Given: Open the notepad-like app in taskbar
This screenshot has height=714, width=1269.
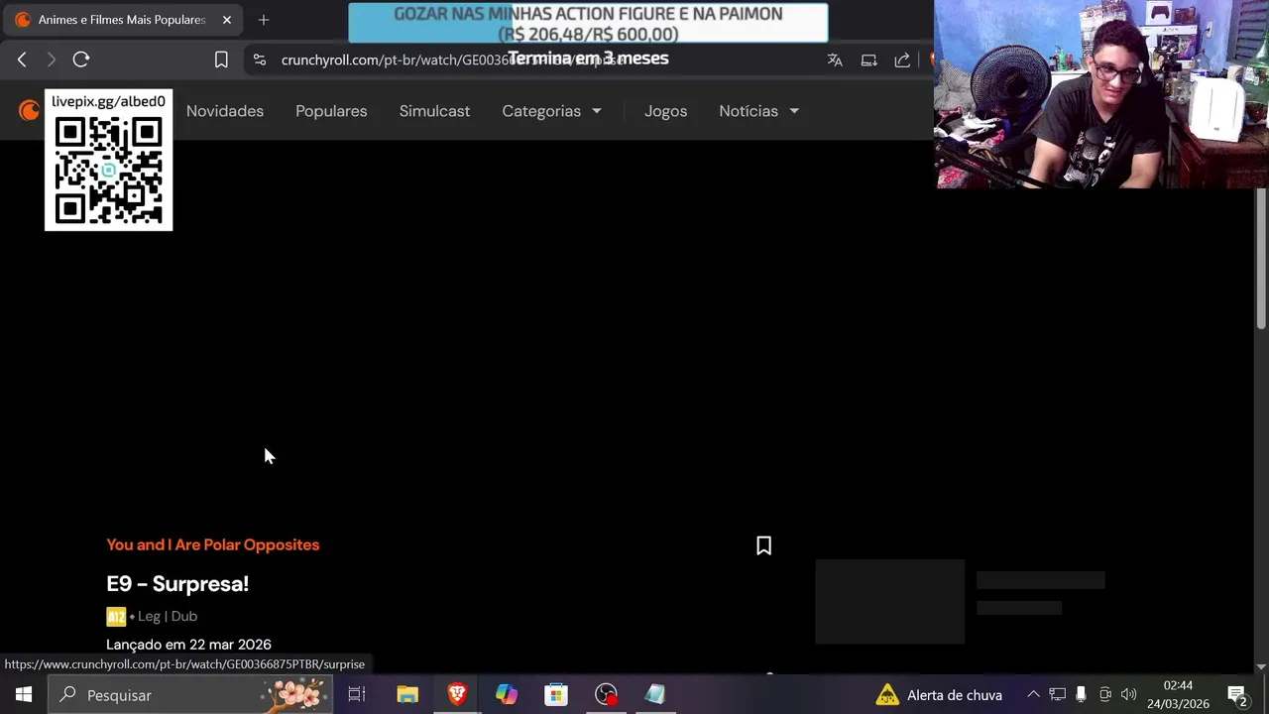Looking at the screenshot, I should [x=655, y=695].
